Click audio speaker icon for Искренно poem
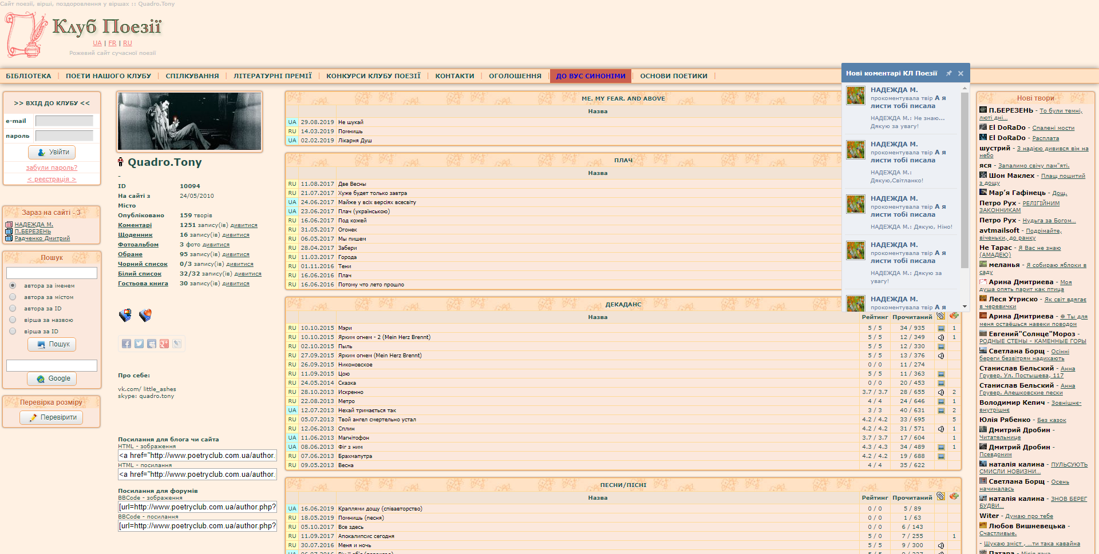 941,392
